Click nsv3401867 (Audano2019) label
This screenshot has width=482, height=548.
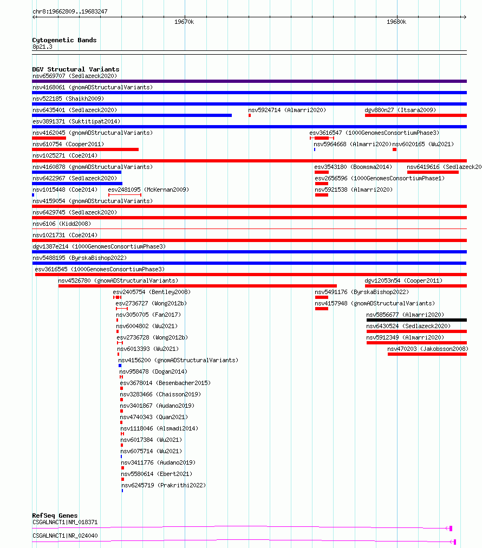tap(157, 406)
